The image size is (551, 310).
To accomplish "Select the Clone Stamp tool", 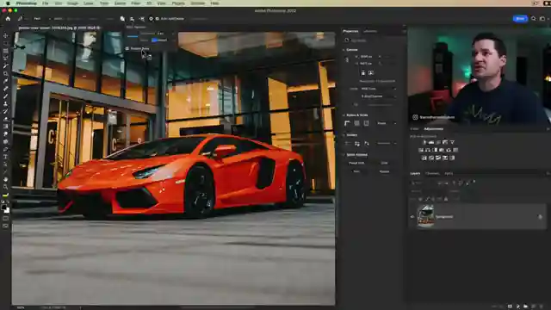I will pos(6,104).
